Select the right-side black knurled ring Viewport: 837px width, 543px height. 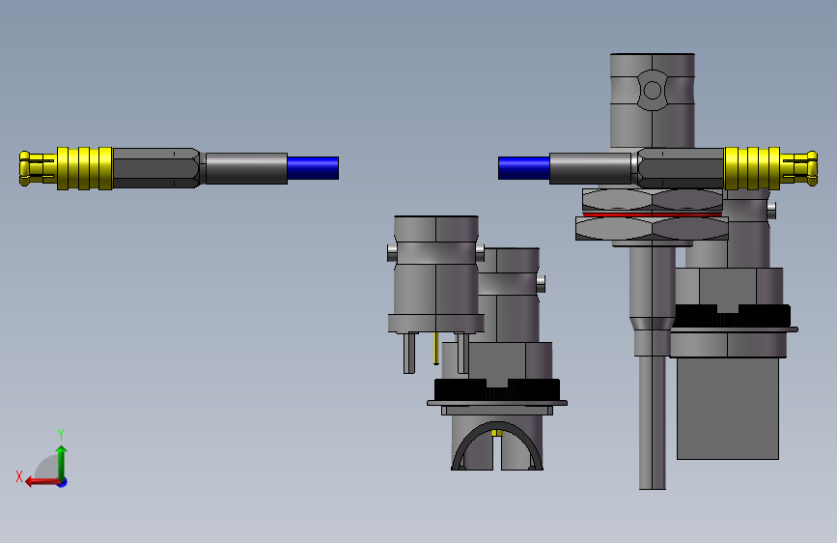(732, 316)
